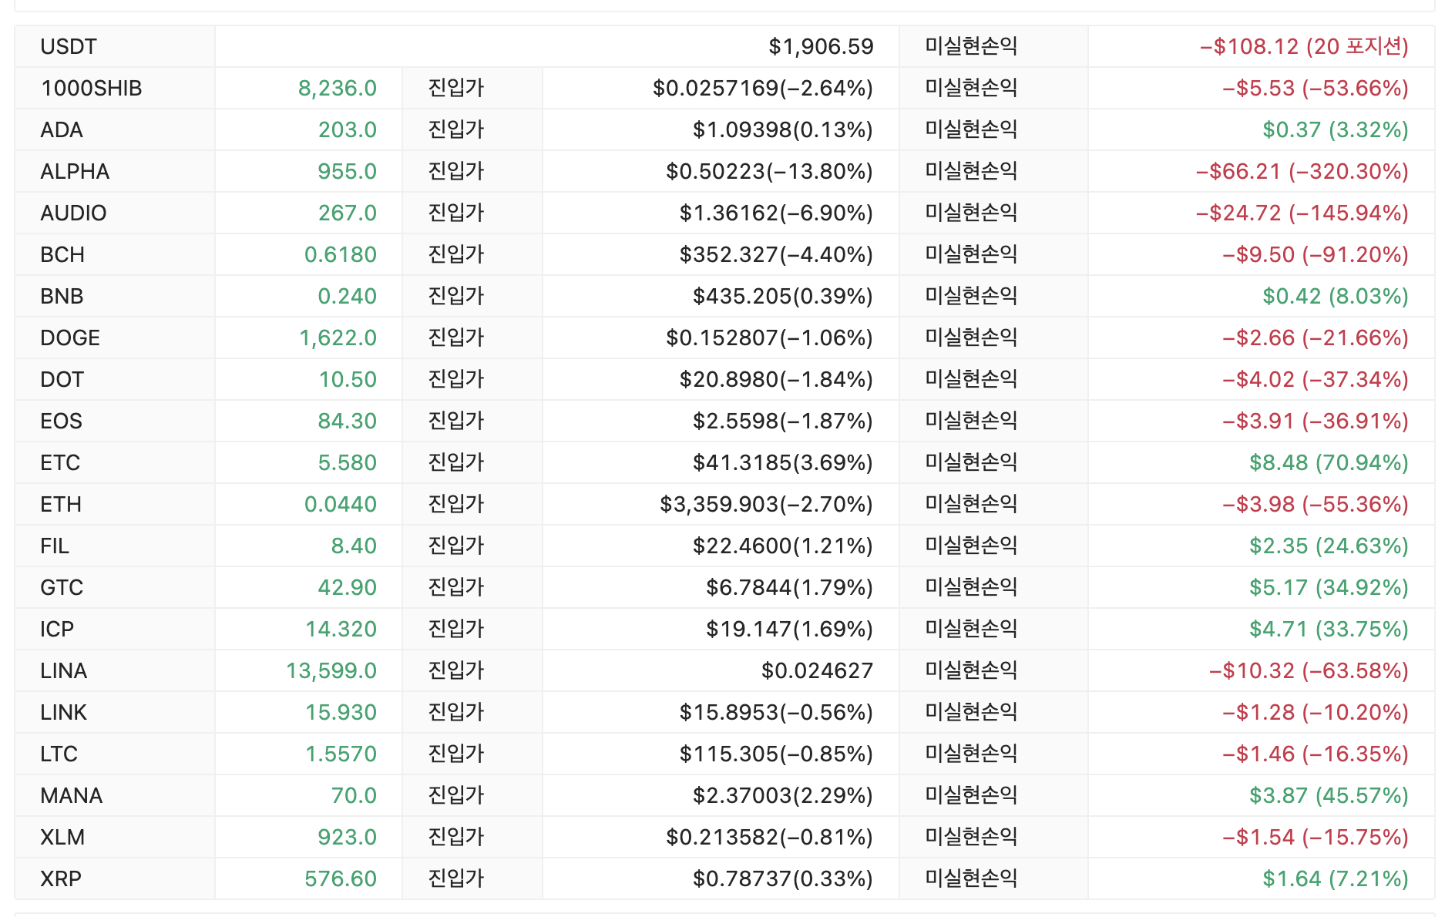Click MANA profit $3.87 (45.57%)
The height and width of the screenshot is (917, 1455).
pos(1329,796)
